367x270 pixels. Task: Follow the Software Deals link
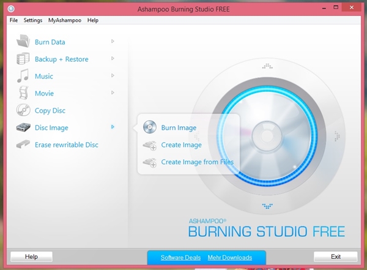(181, 257)
